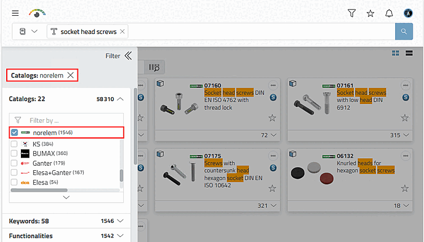Click the blue S badge on 07161
Image resolution: width=424 pixels, height=242 pixels.
point(405,97)
